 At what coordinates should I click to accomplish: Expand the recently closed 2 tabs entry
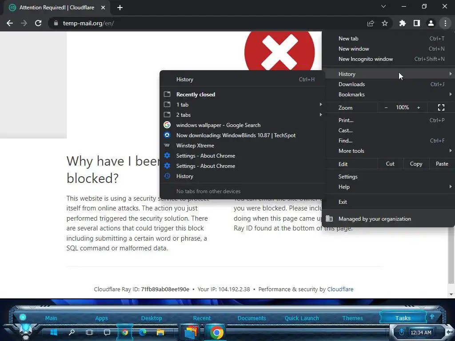242,115
